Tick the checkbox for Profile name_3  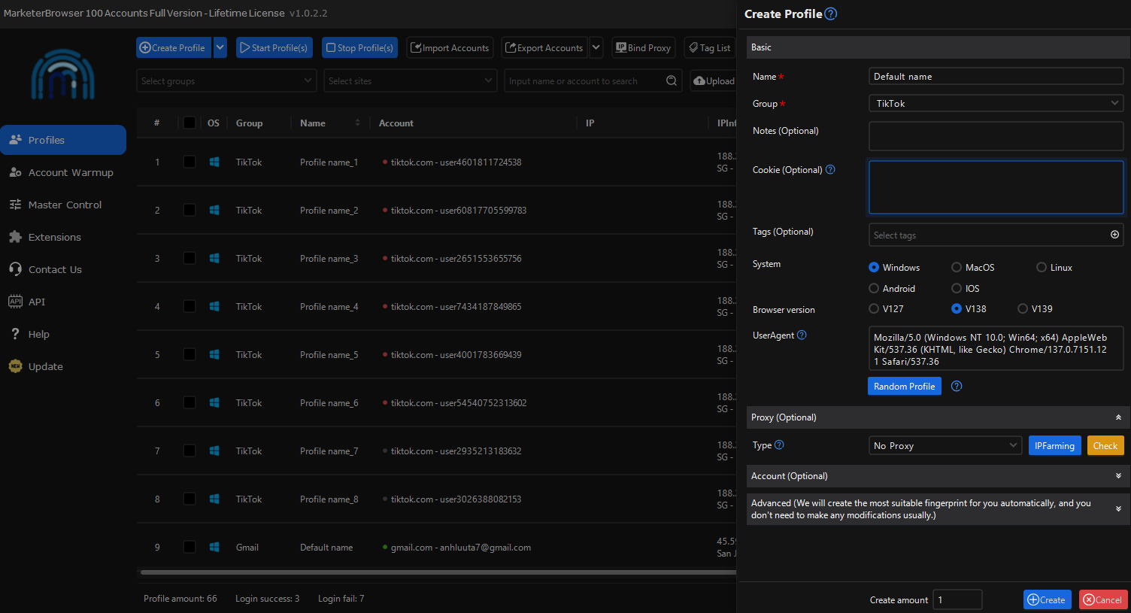tap(190, 259)
